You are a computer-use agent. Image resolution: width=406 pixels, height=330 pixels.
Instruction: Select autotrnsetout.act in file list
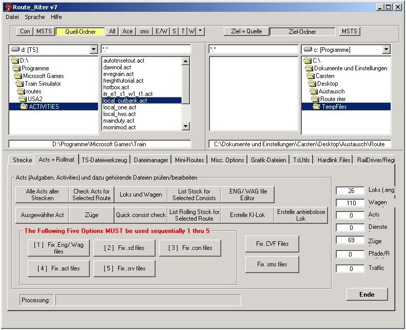124,61
